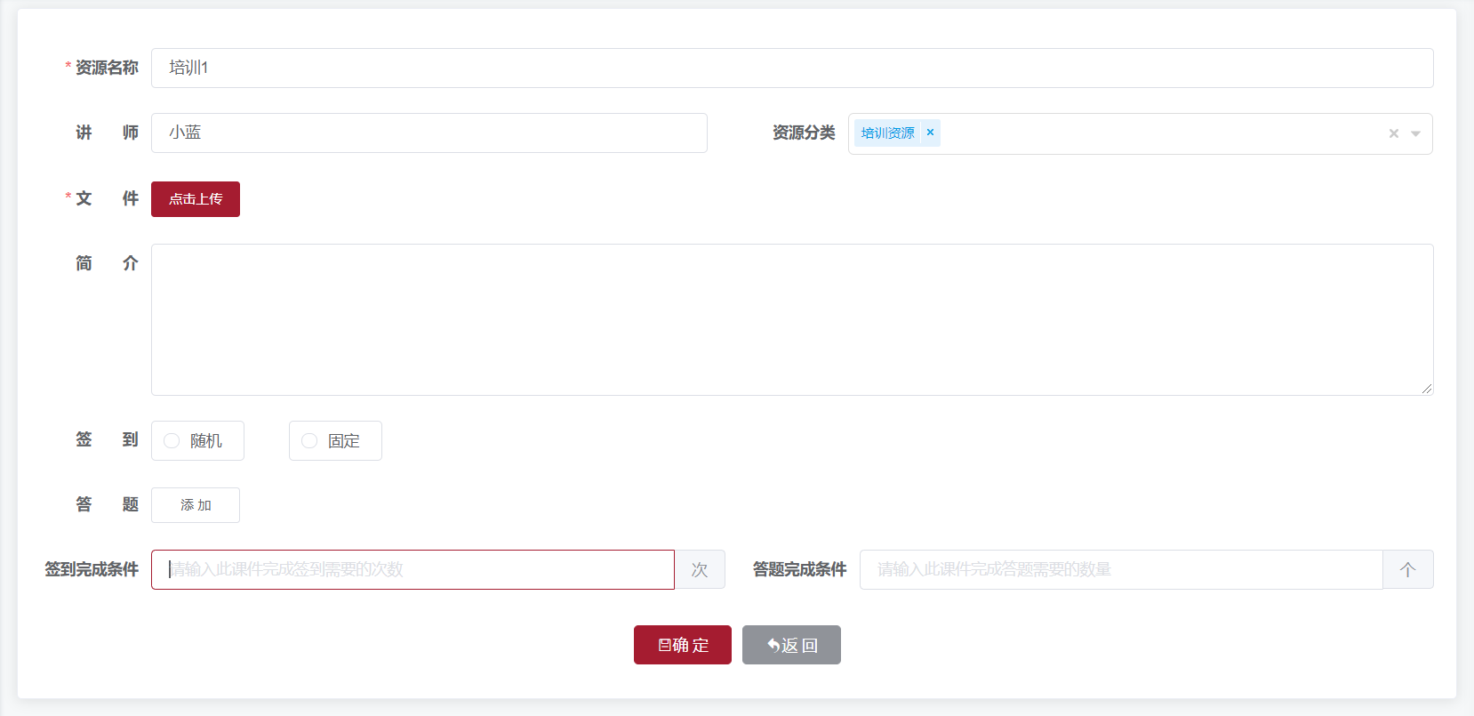Click into the 简介 text area
This screenshot has width=1474, height=716.
pos(792,319)
